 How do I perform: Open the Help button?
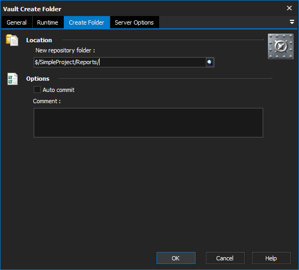(271, 258)
